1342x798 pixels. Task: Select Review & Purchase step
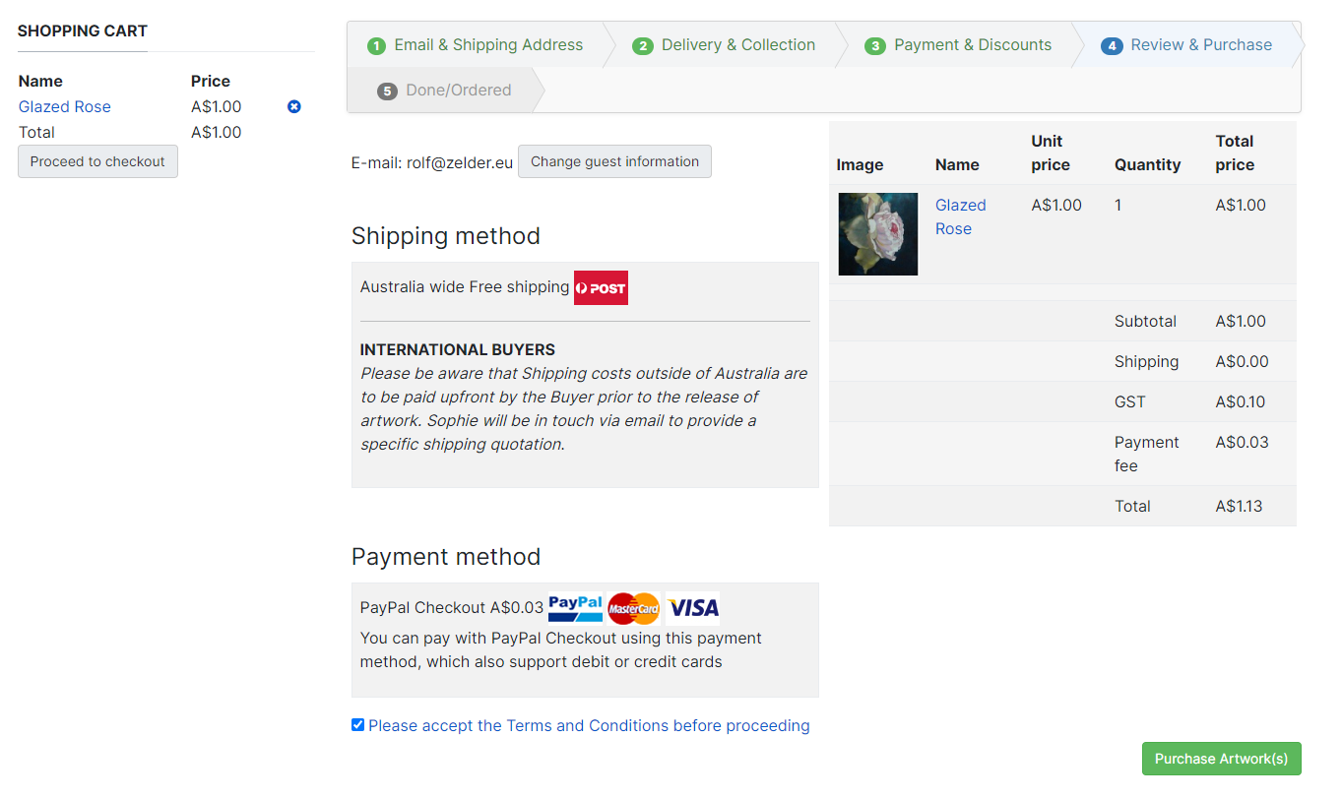1200,45
